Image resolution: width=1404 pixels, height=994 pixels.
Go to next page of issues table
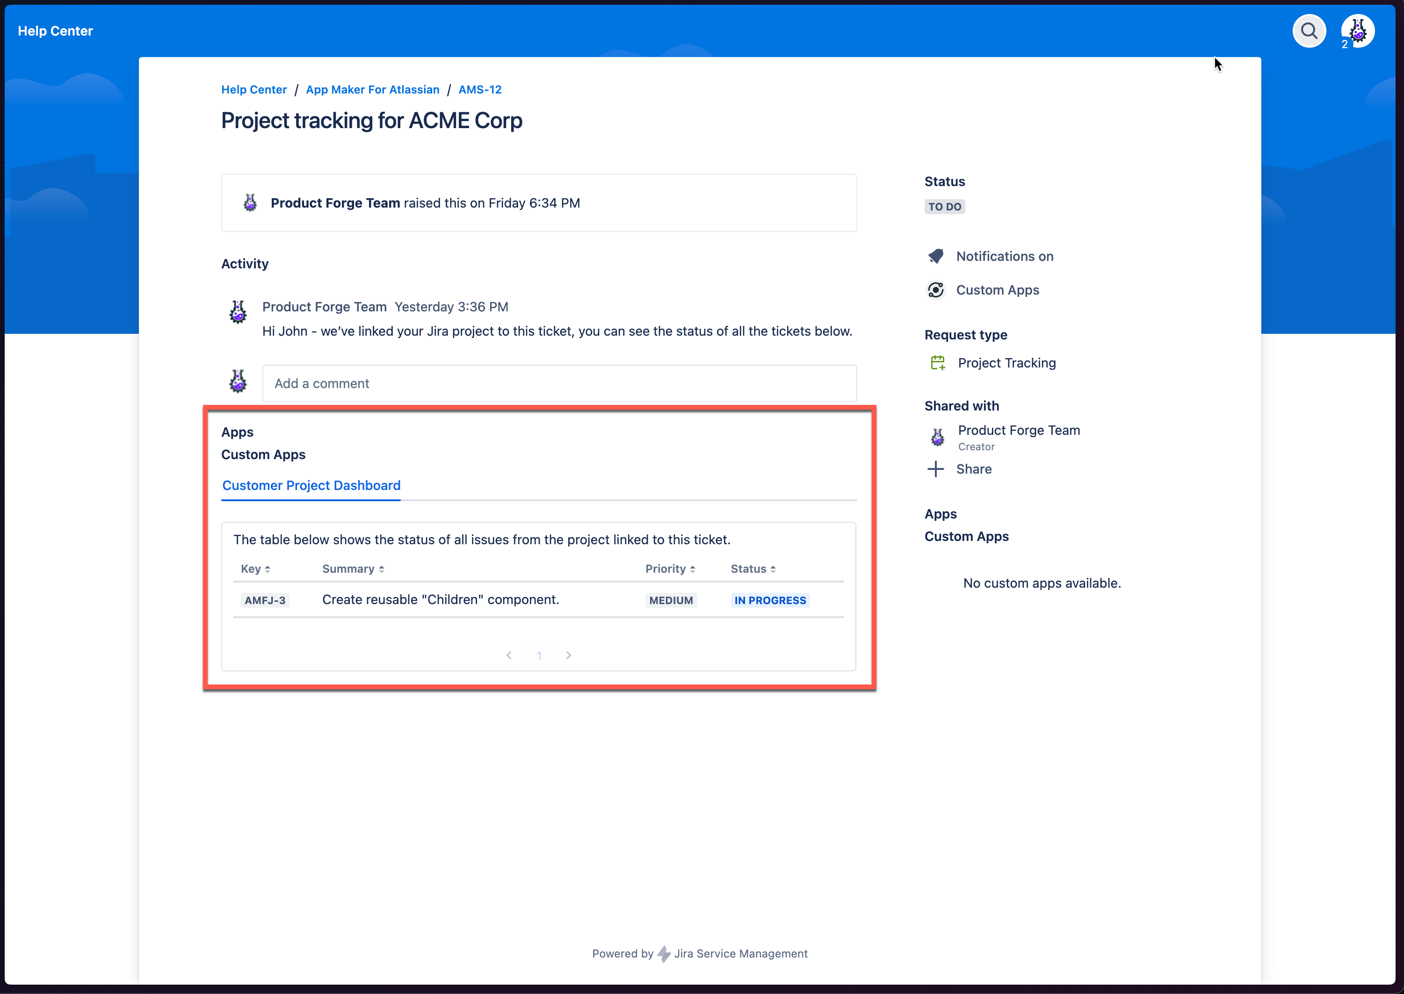point(568,655)
